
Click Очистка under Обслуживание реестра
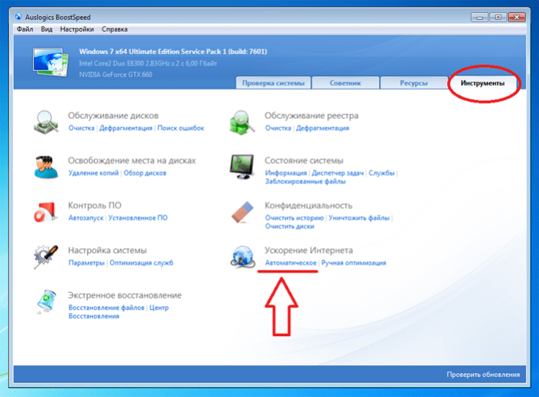[278, 128]
